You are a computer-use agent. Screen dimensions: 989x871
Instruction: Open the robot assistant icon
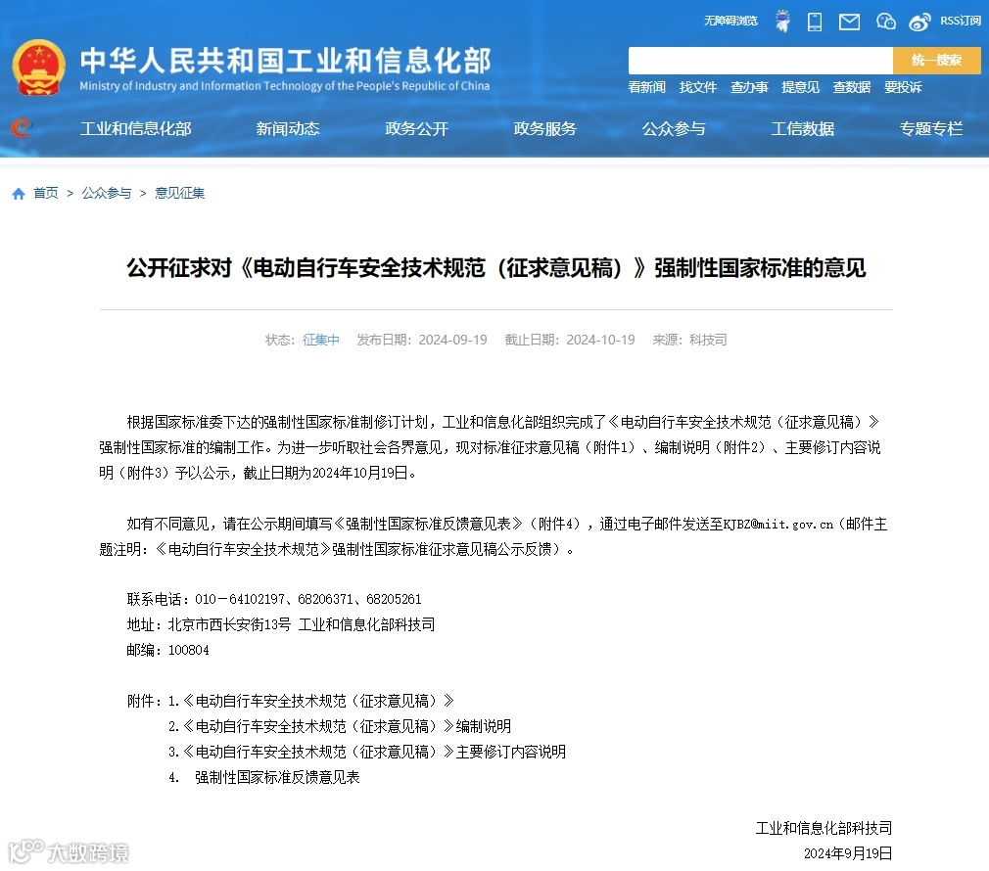coord(782,22)
